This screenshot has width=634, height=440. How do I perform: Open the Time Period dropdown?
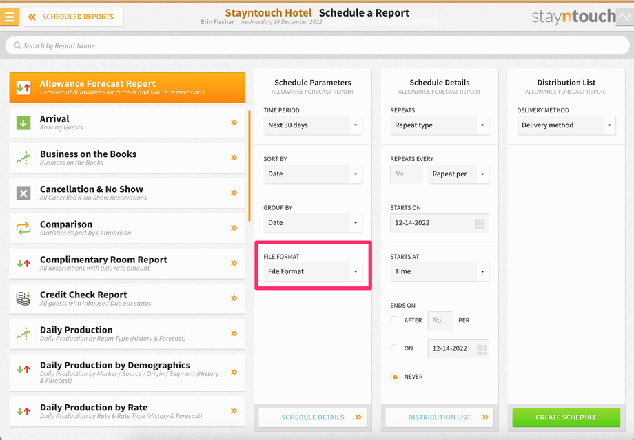click(313, 125)
